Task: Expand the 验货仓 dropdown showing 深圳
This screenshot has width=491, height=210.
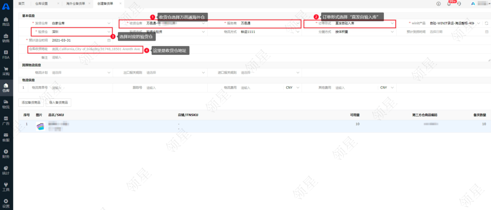Action: point(81,32)
